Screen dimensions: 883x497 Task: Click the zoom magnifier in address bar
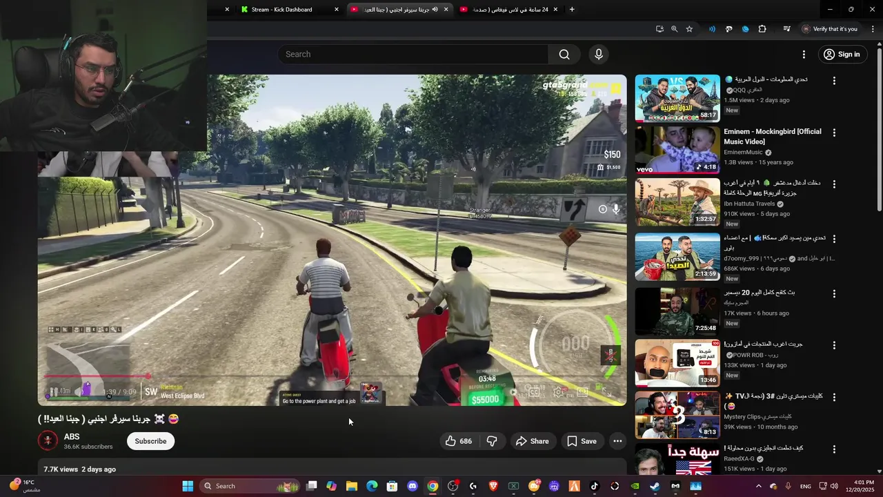(674, 29)
